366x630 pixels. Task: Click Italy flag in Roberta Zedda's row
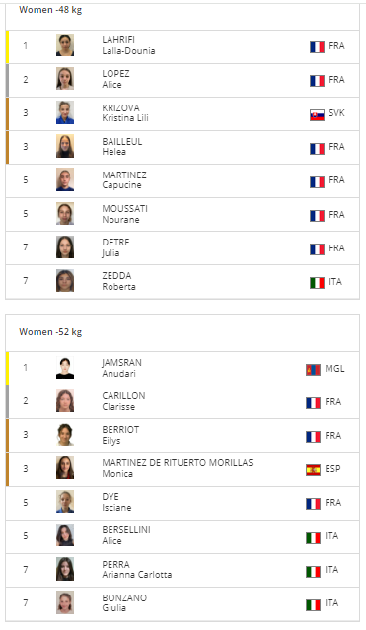pyautogui.click(x=317, y=283)
